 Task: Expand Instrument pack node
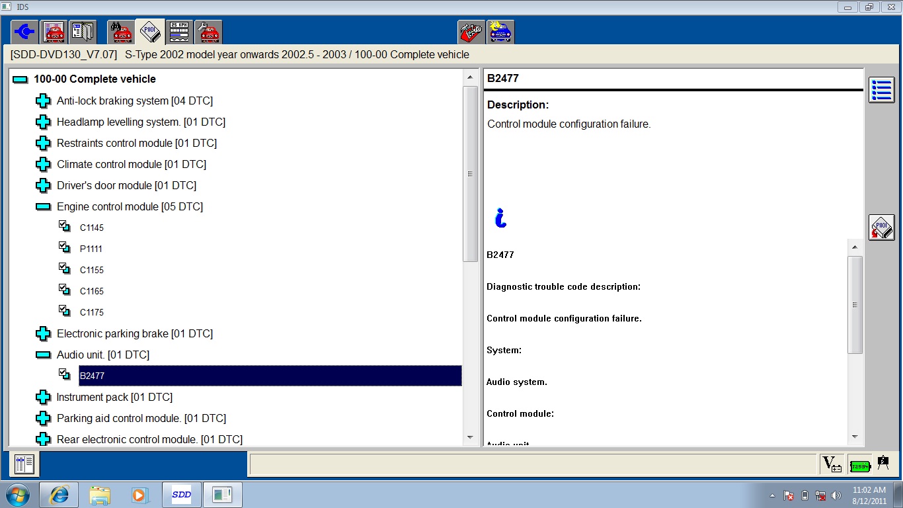tap(43, 397)
